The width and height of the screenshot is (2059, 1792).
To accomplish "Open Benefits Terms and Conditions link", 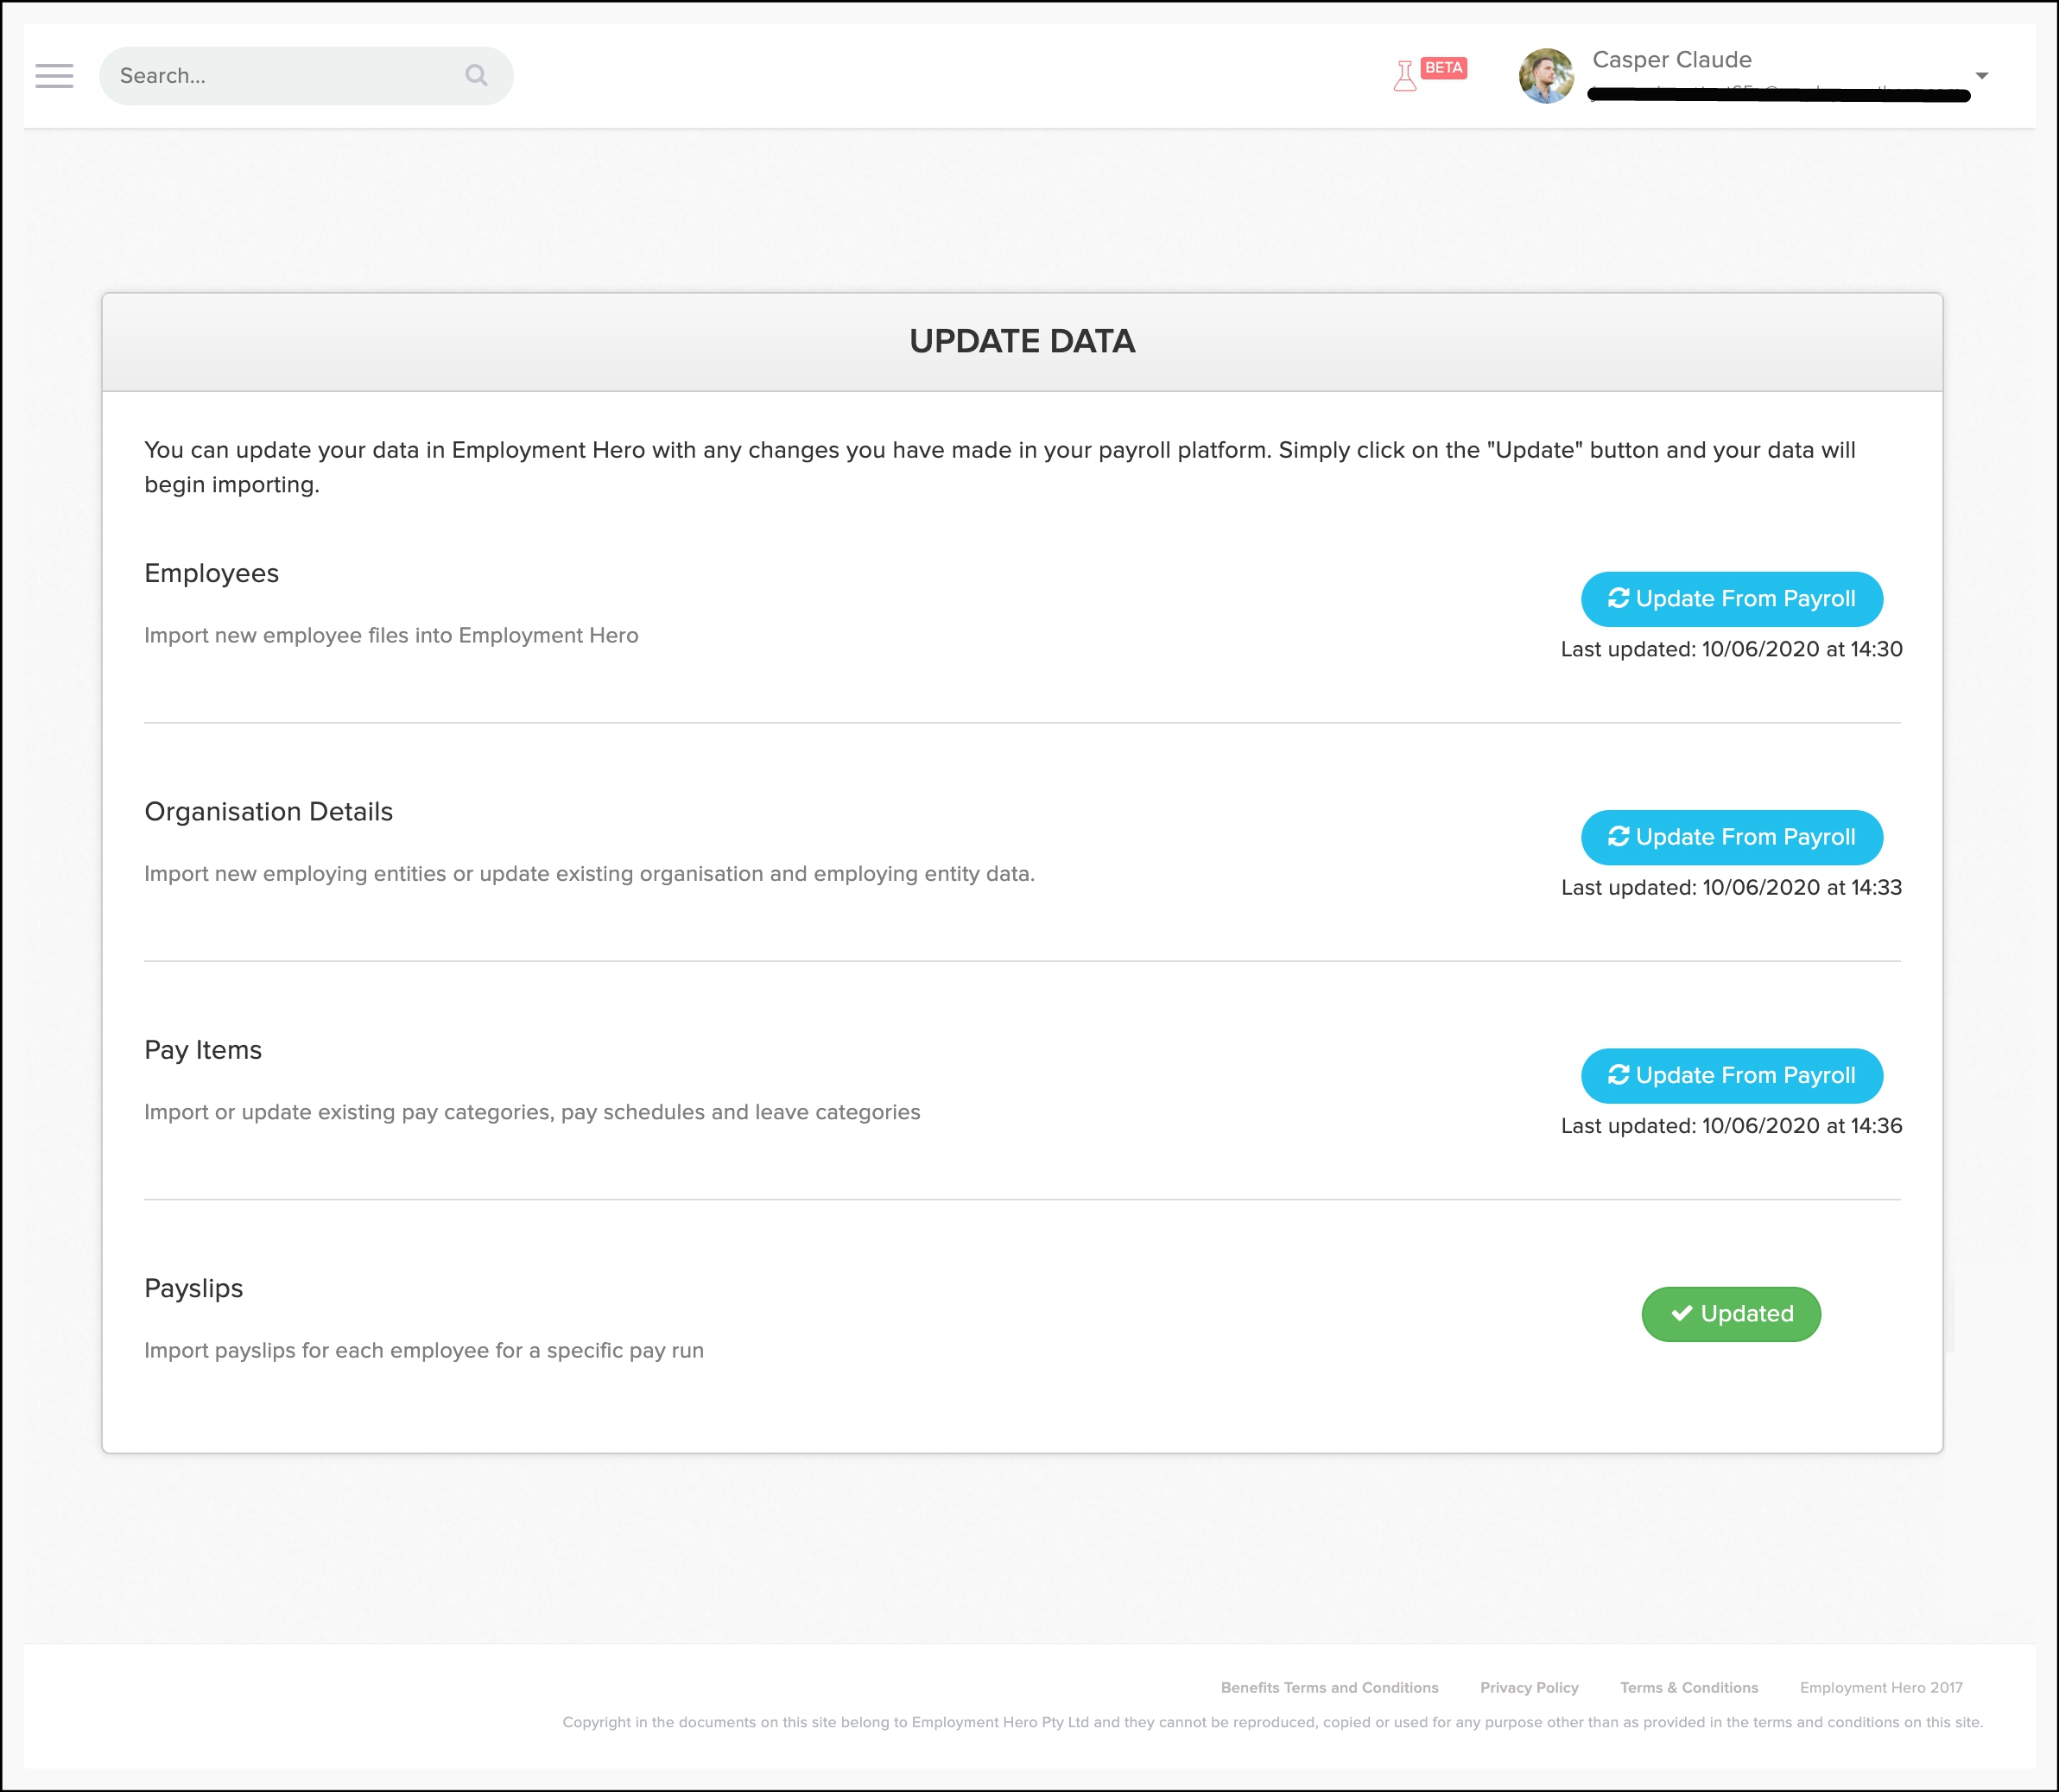I will 1329,1687.
